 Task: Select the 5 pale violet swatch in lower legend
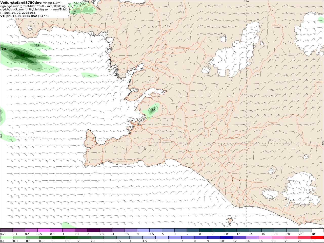[162, 237]
